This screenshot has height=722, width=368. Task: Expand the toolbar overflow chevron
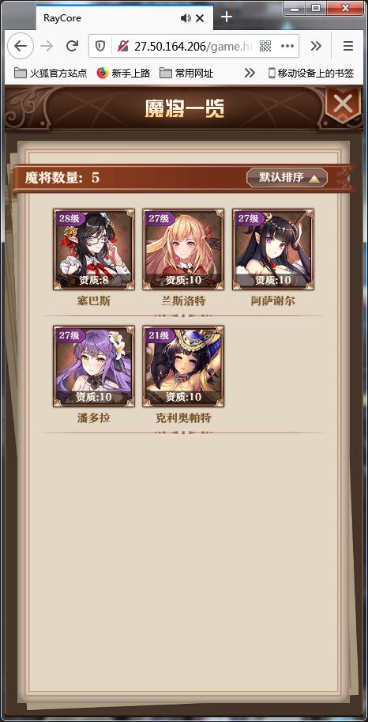(x=316, y=46)
